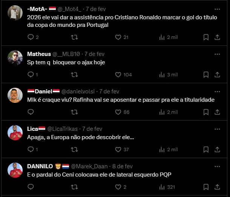Viewport: 230px width, 197px height.
Task: Open more options on -MotA-'s tweet
Action: 217,8
